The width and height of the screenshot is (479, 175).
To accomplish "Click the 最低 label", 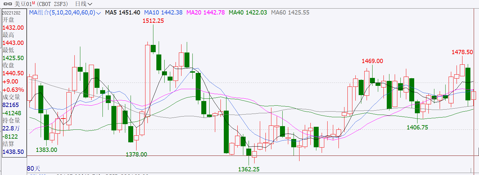I will [9, 50].
